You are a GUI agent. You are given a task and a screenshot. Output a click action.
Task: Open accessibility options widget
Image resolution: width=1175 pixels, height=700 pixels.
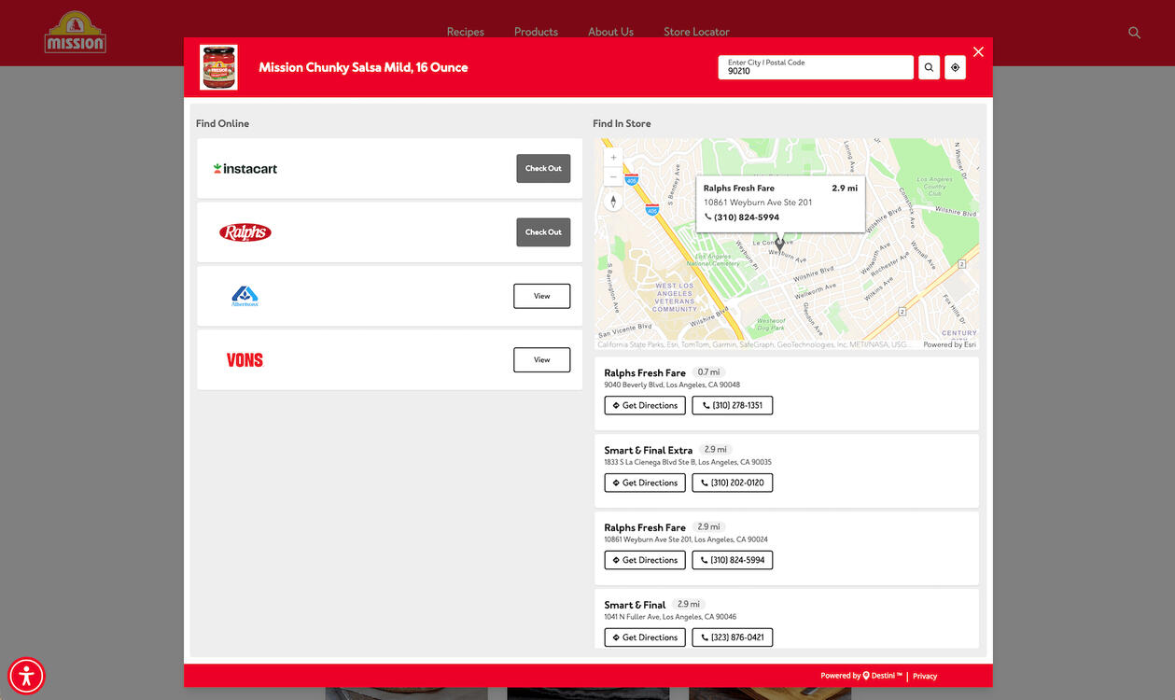click(26, 675)
